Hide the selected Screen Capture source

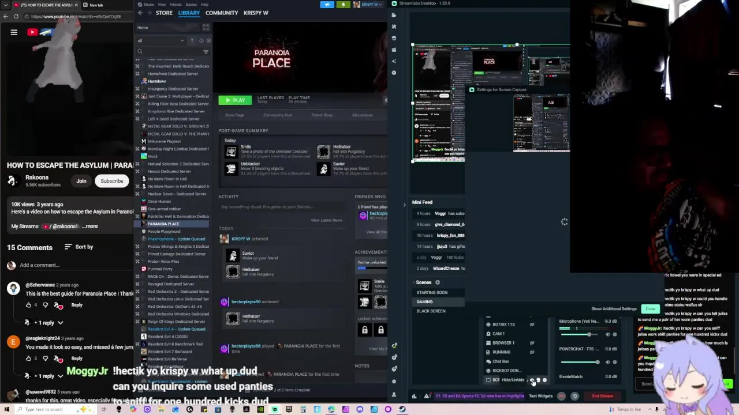click(532, 380)
